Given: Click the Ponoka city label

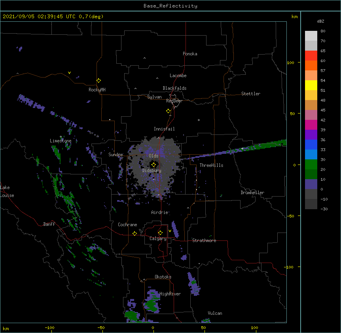Looking at the screenshot, I should click(x=190, y=54).
